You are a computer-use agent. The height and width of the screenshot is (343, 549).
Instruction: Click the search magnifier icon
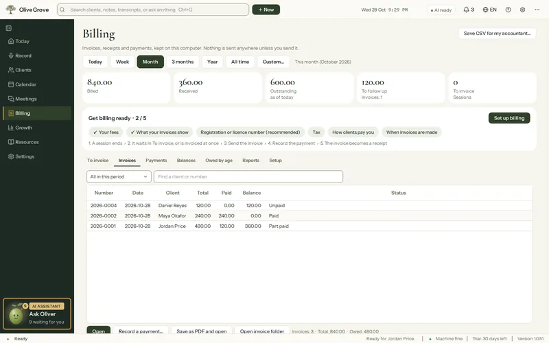(62, 10)
